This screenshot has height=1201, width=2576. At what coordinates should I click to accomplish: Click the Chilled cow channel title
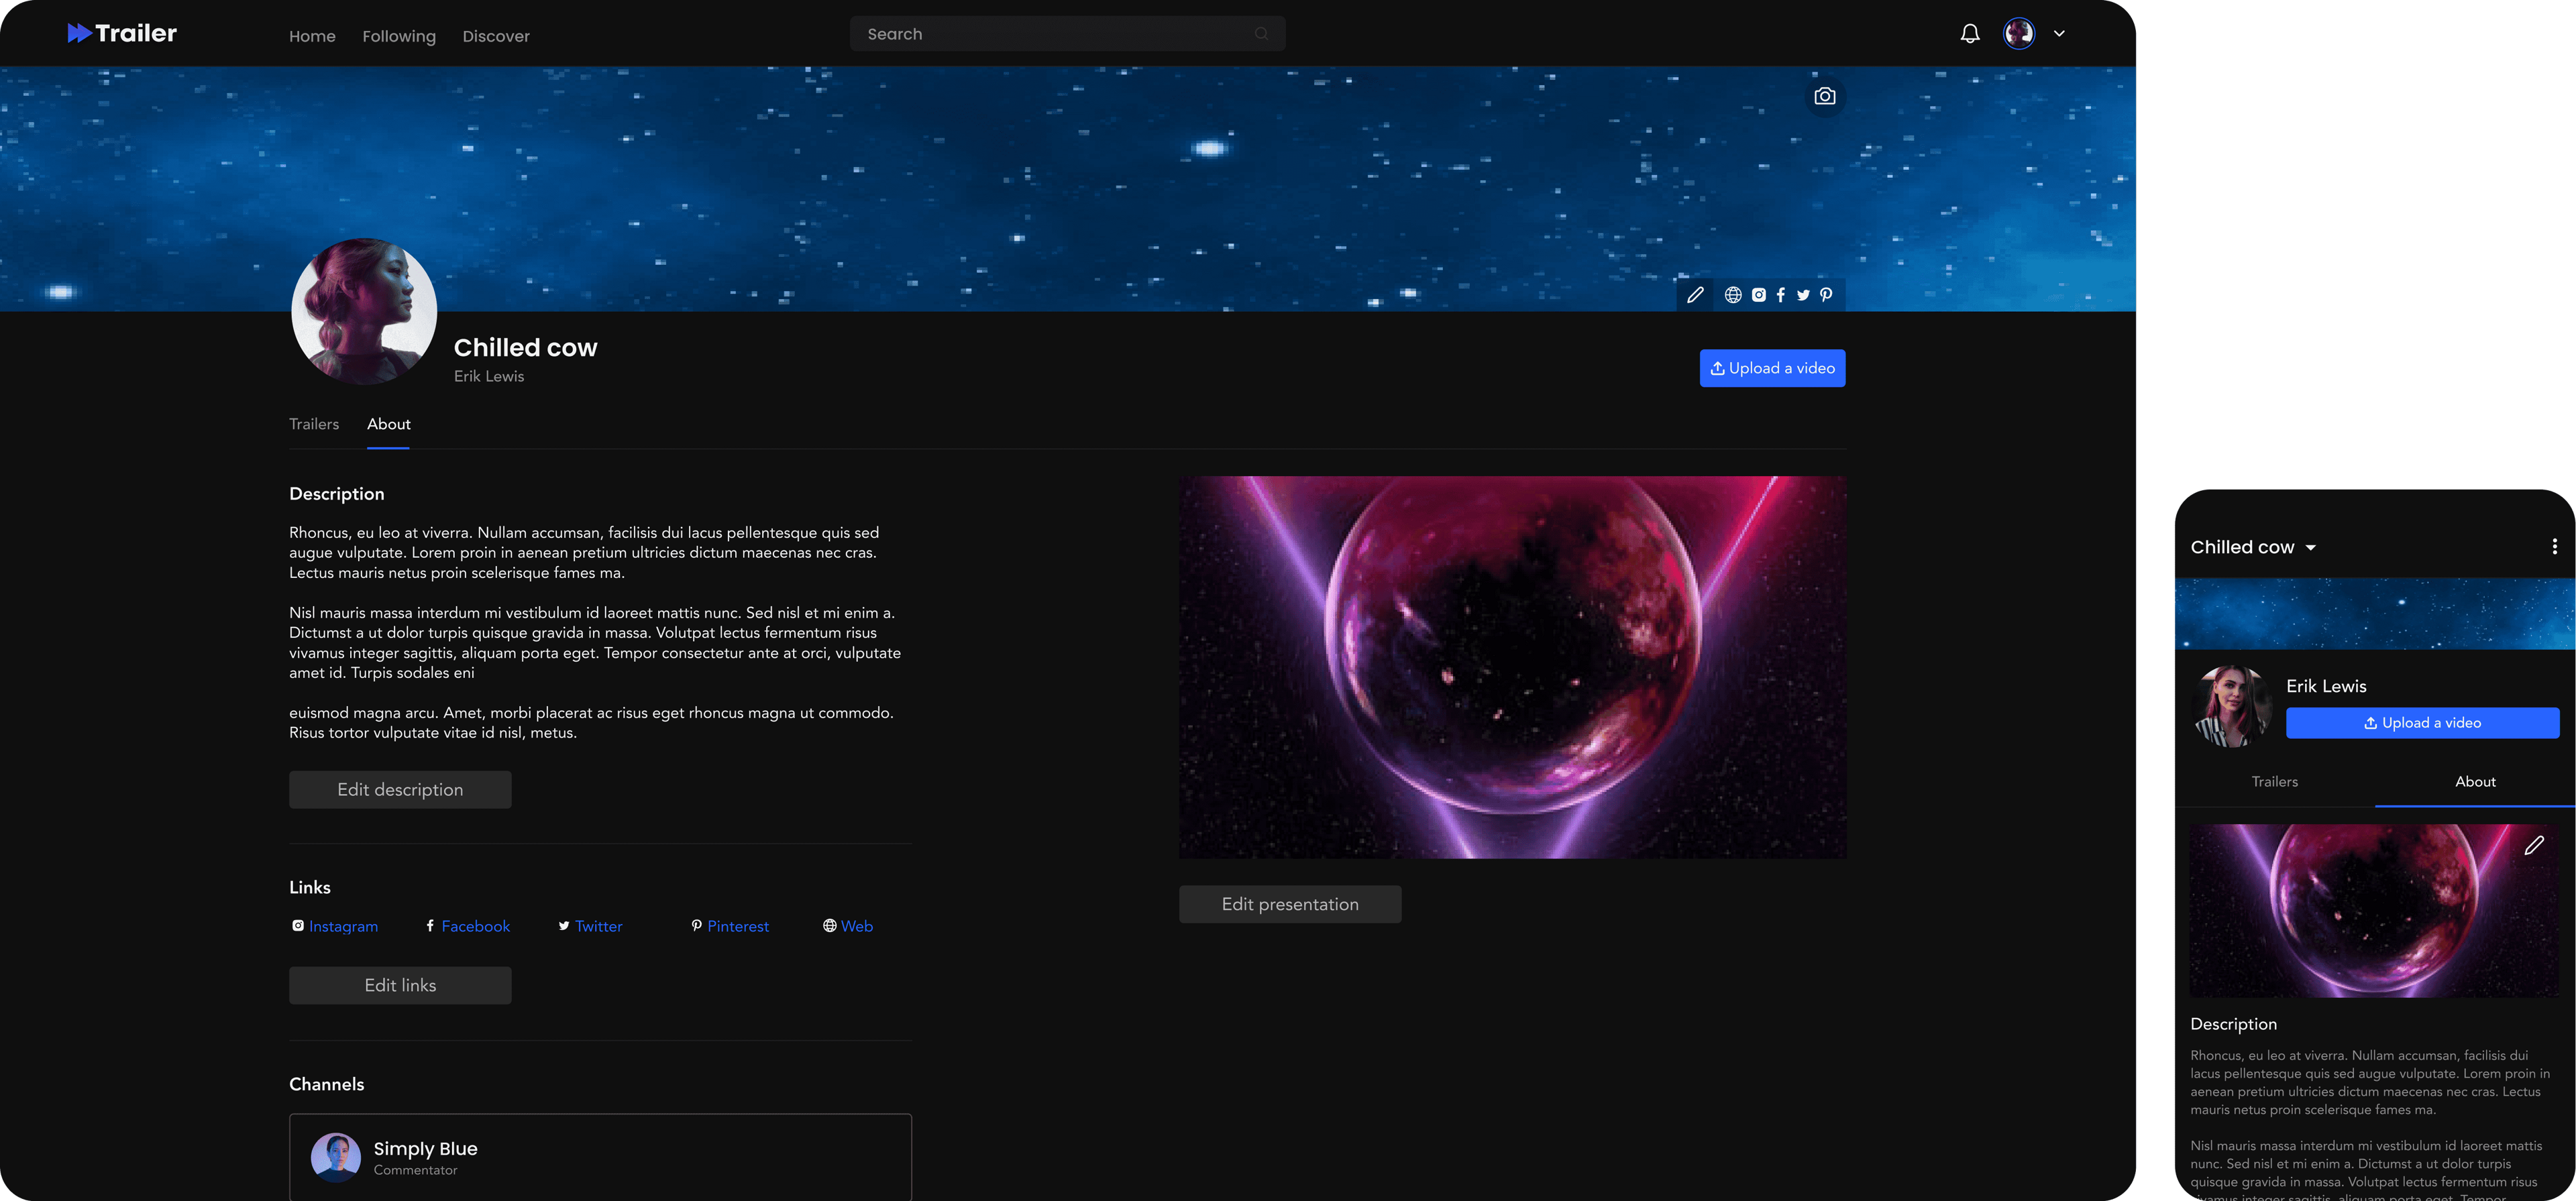click(525, 347)
